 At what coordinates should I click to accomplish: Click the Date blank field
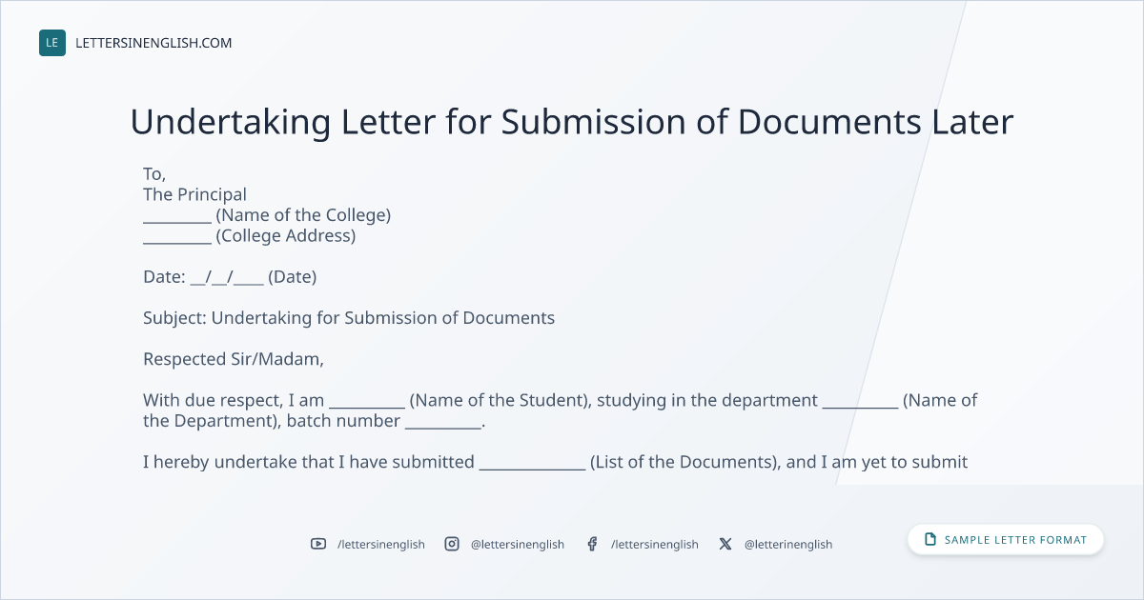click(x=227, y=278)
